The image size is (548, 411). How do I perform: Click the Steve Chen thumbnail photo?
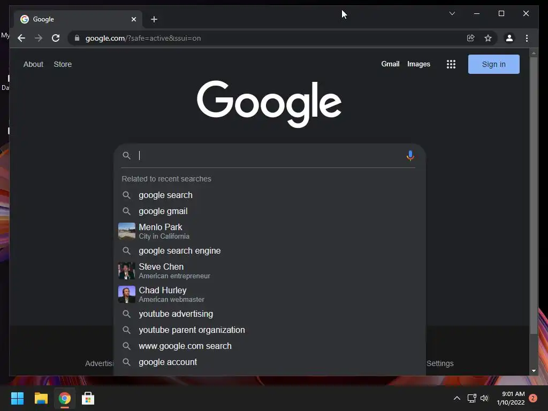[x=126, y=271]
